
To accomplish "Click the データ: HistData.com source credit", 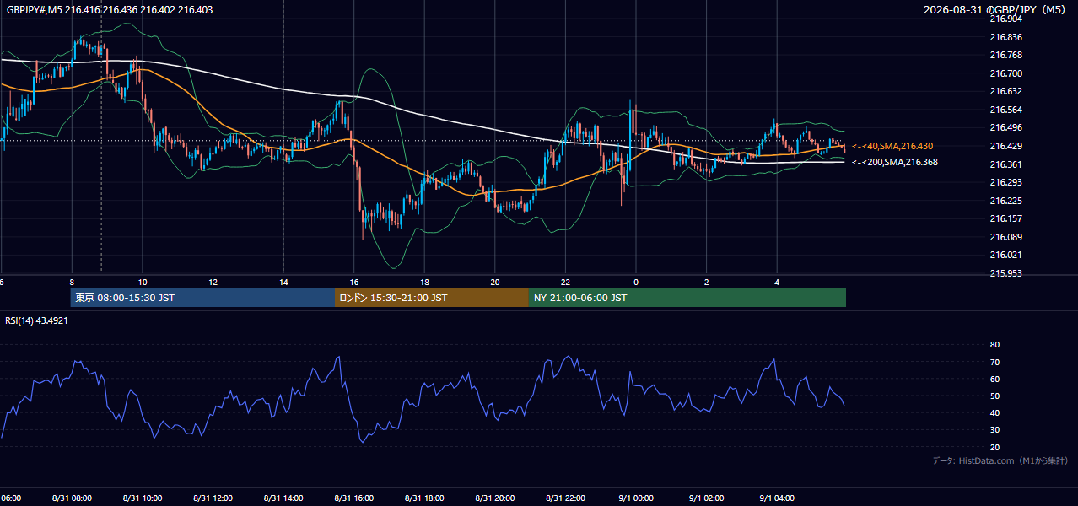I will tap(1000, 460).
